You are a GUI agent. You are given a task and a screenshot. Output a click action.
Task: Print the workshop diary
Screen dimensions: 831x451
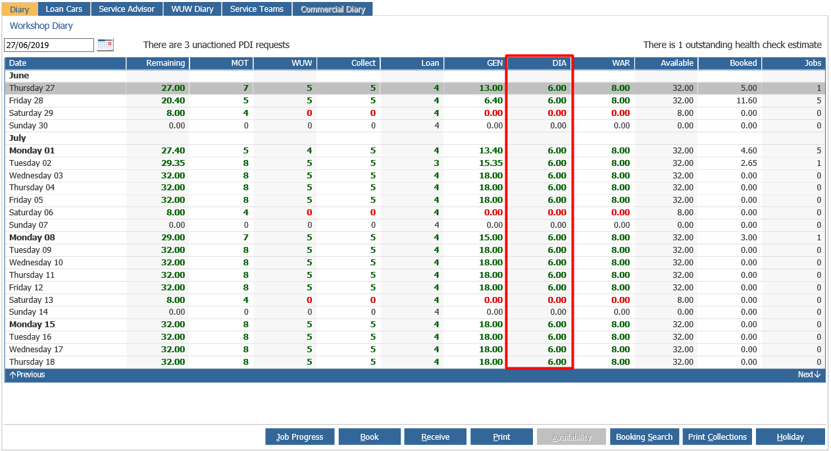coord(501,437)
